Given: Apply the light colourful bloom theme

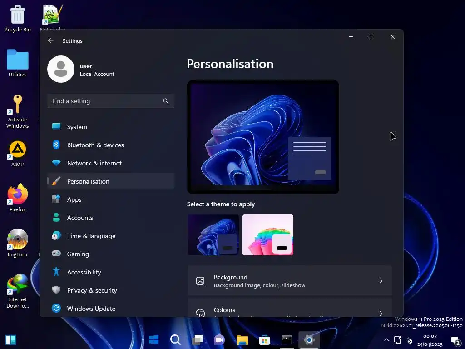Looking at the screenshot, I should tap(268, 235).
